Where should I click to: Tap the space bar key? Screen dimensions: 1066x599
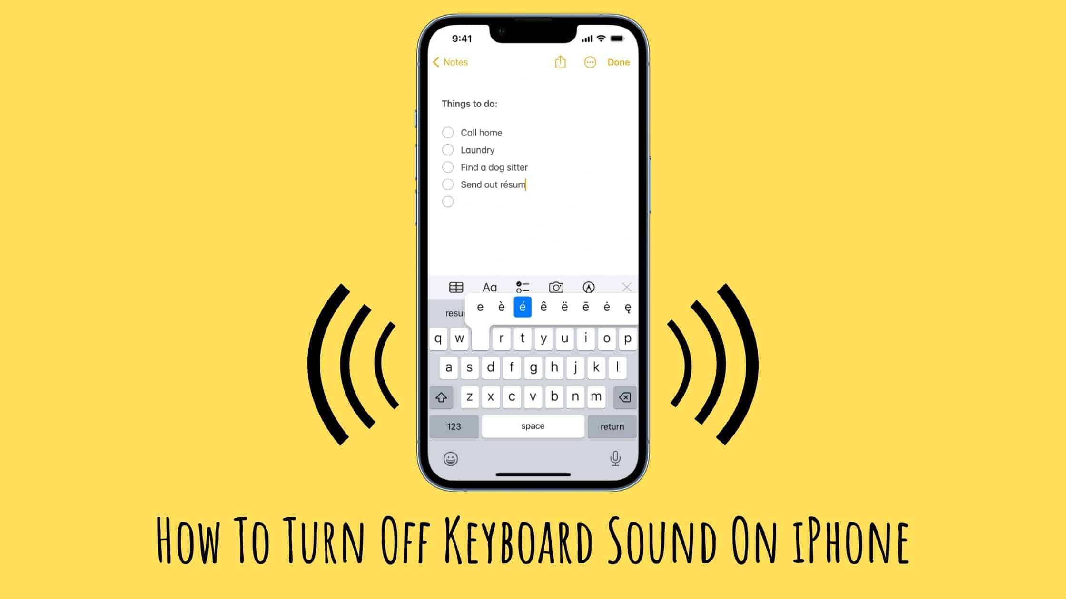pos(532,425)
